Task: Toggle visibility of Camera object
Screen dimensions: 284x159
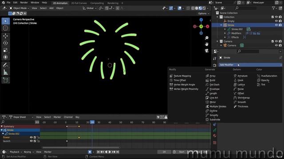Action: tap(276, 45)
